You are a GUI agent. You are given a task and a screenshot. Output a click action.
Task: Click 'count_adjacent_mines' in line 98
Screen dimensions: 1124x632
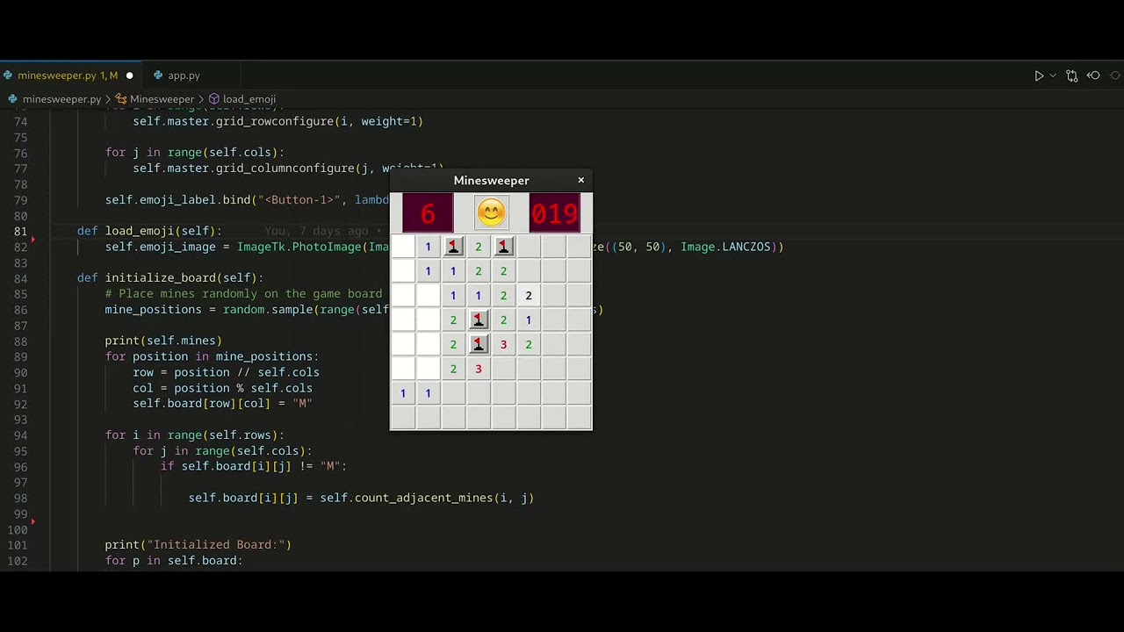click(x=423, y=498)
